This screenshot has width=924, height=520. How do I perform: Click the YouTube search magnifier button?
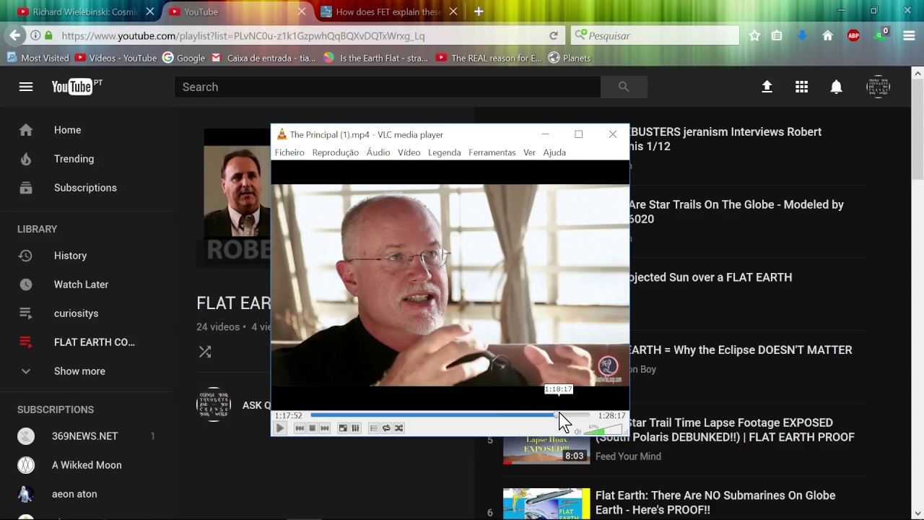624,87
